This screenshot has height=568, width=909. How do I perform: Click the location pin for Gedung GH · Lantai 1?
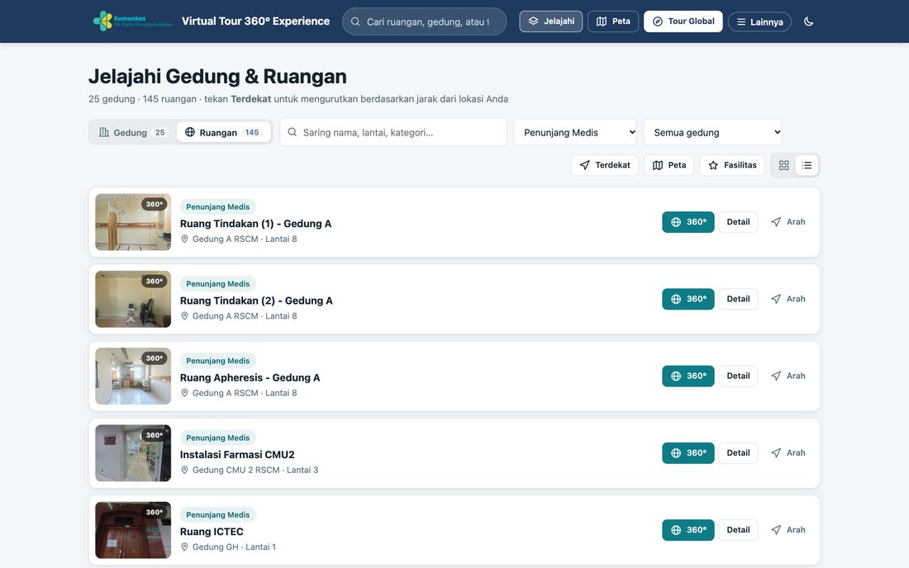[184, 547]
